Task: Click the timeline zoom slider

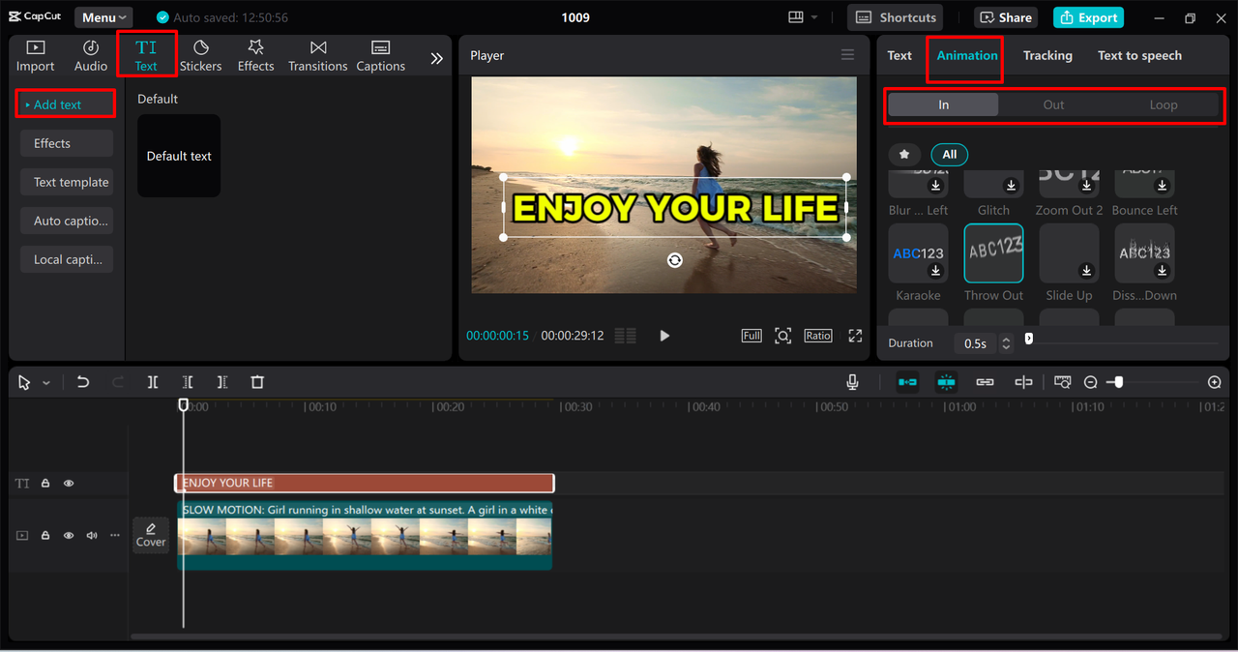Action: [1153, 383]
